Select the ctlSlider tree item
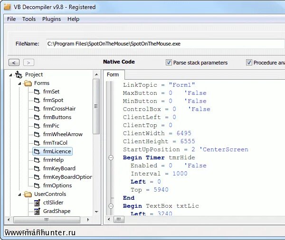The height and width of the screenshot is (240, 285). pyautogui.click(x=53, y=203)
